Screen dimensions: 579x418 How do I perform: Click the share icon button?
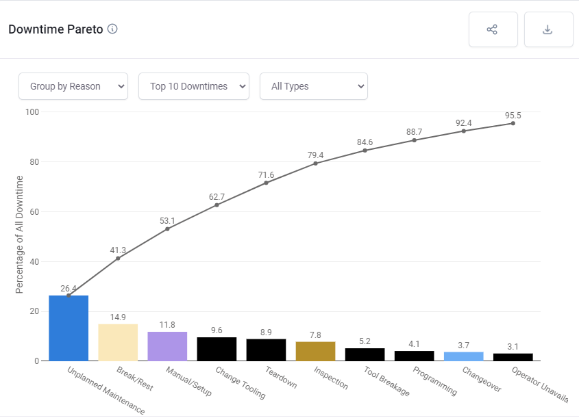click(493, 29)
